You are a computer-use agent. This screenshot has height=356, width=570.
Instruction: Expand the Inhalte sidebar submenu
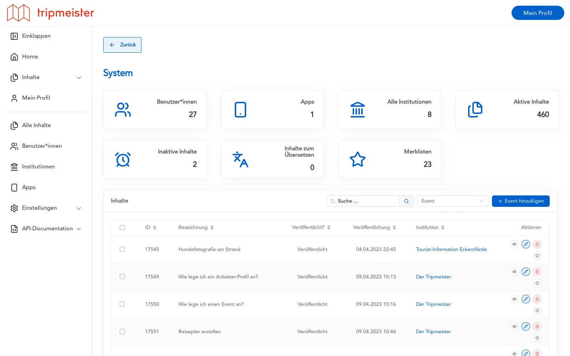click(x=79, y=78)
